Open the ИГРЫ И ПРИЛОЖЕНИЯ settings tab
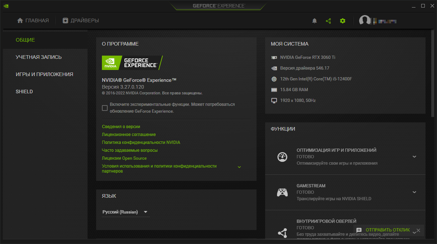Viewport: 437px width, 244px height. (x=44, y=74)
